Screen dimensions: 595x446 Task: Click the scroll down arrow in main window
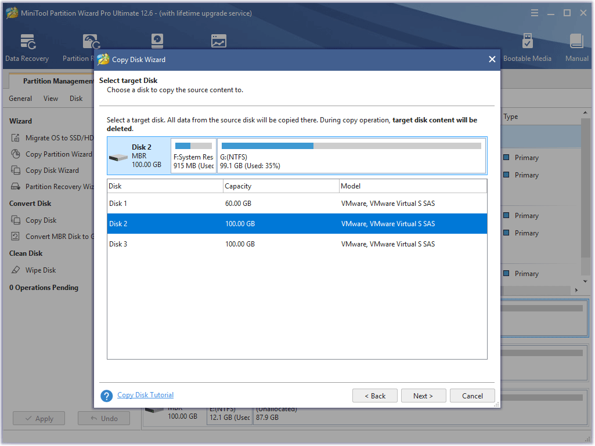point(585,281)
